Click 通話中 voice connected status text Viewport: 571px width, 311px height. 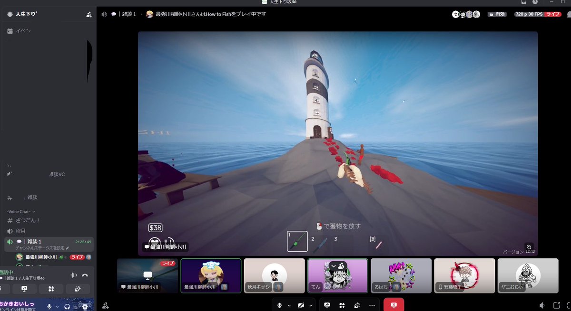7,273
